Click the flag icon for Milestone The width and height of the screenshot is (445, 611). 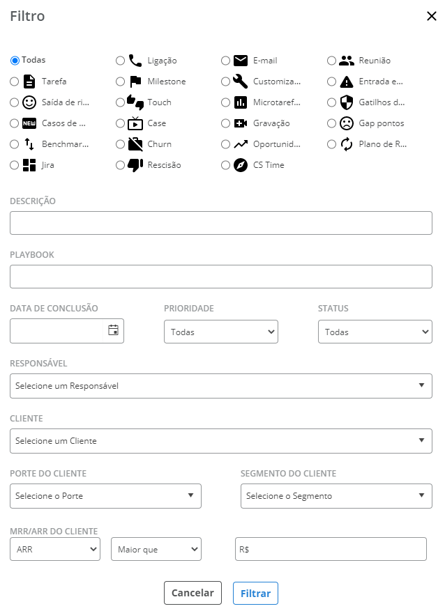pyautogui.click(x=135, y=82)
